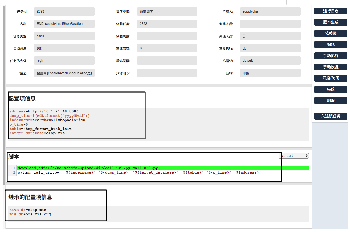Click the address=http://10.1.21.48:8080 config line

click(x=44, y=111)
